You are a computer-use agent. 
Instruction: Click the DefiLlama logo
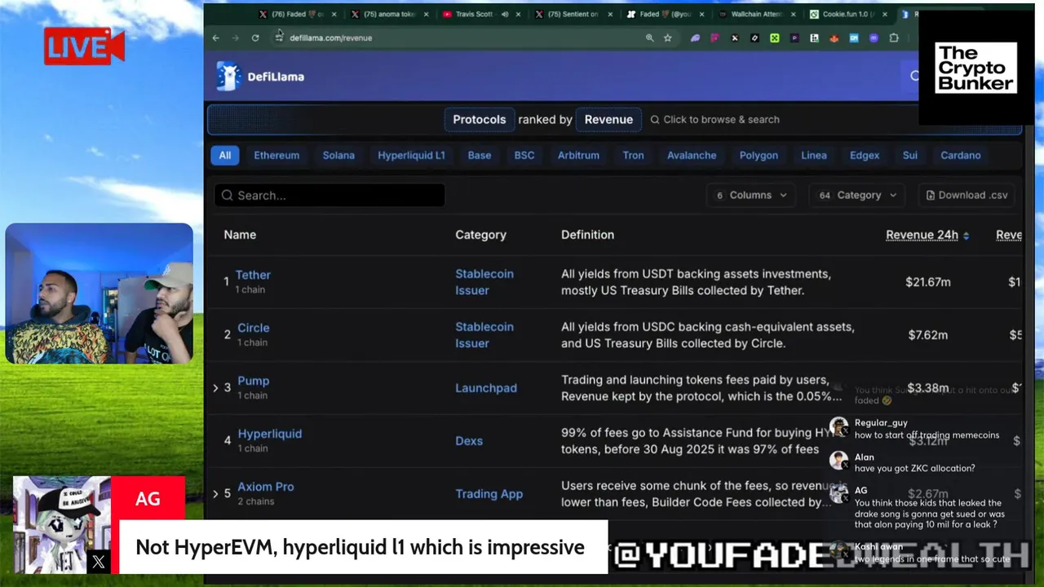click(x=261, y=76)
